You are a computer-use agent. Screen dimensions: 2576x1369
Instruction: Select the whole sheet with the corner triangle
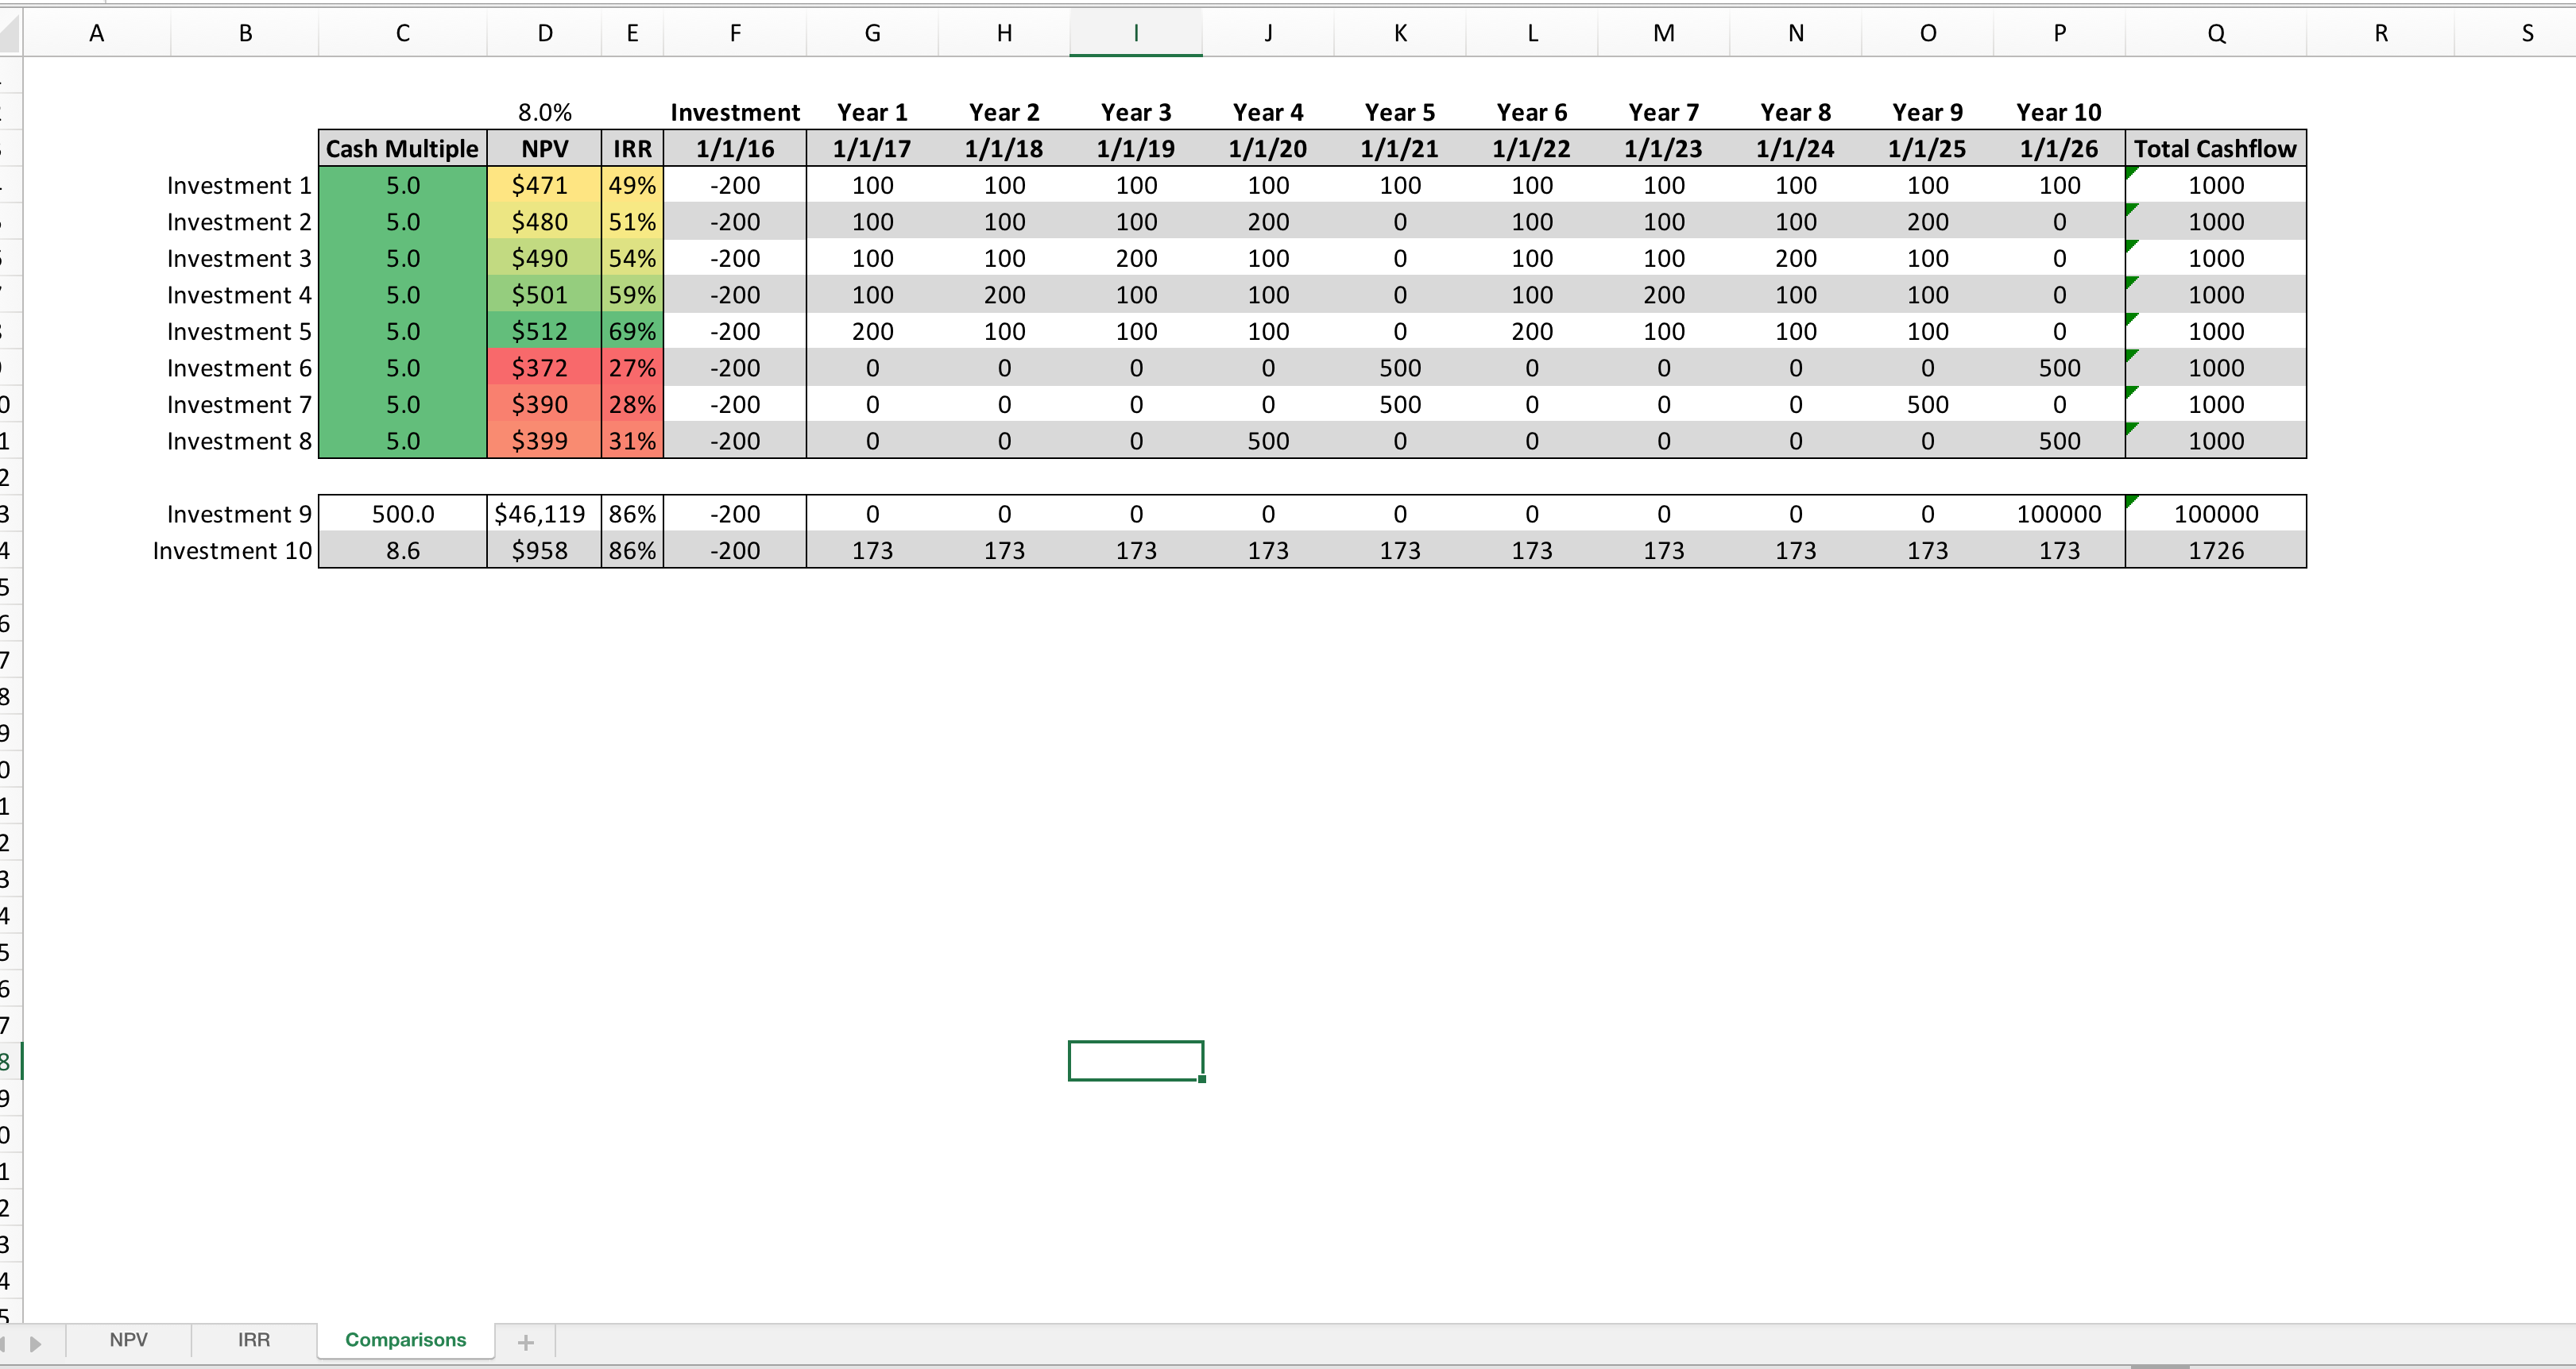pyautogui.click(x=10, y=33)
